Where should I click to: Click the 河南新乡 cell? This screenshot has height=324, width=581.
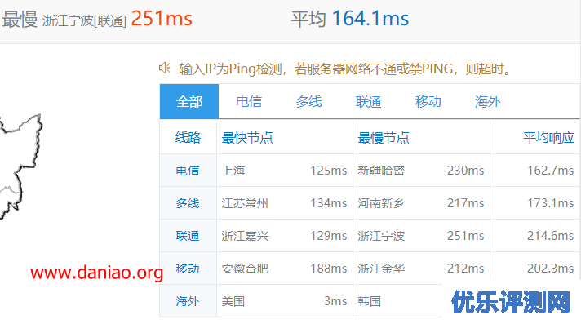click(381, 203)
